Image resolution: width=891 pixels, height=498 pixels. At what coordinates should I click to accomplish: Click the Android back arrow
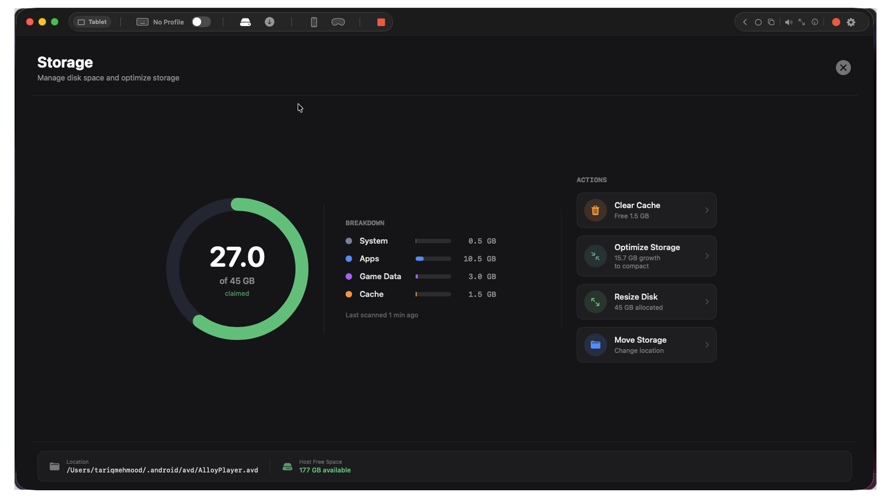tap(745, 22)
